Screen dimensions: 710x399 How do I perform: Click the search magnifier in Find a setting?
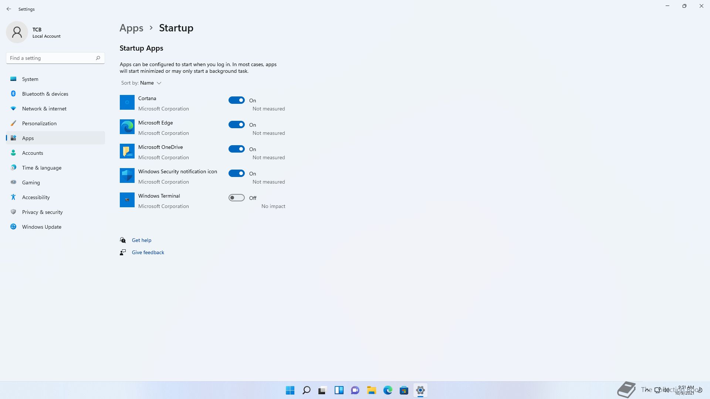(98, 58)
